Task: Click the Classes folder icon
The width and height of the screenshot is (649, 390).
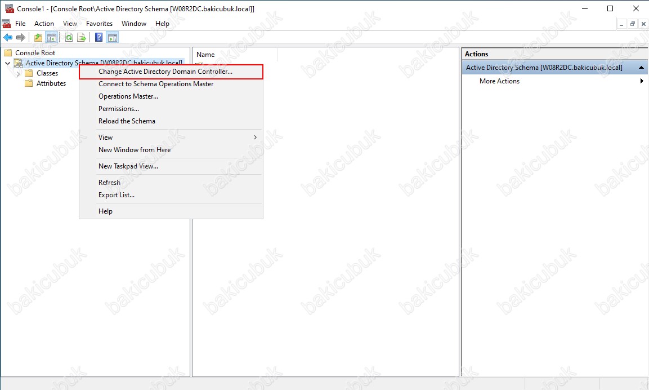Action: pyautogui.click(x=29, y=73)
